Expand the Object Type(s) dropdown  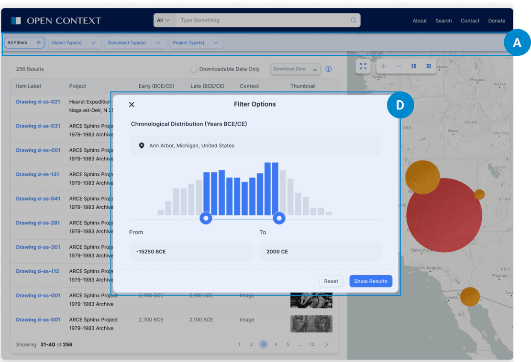75,43
